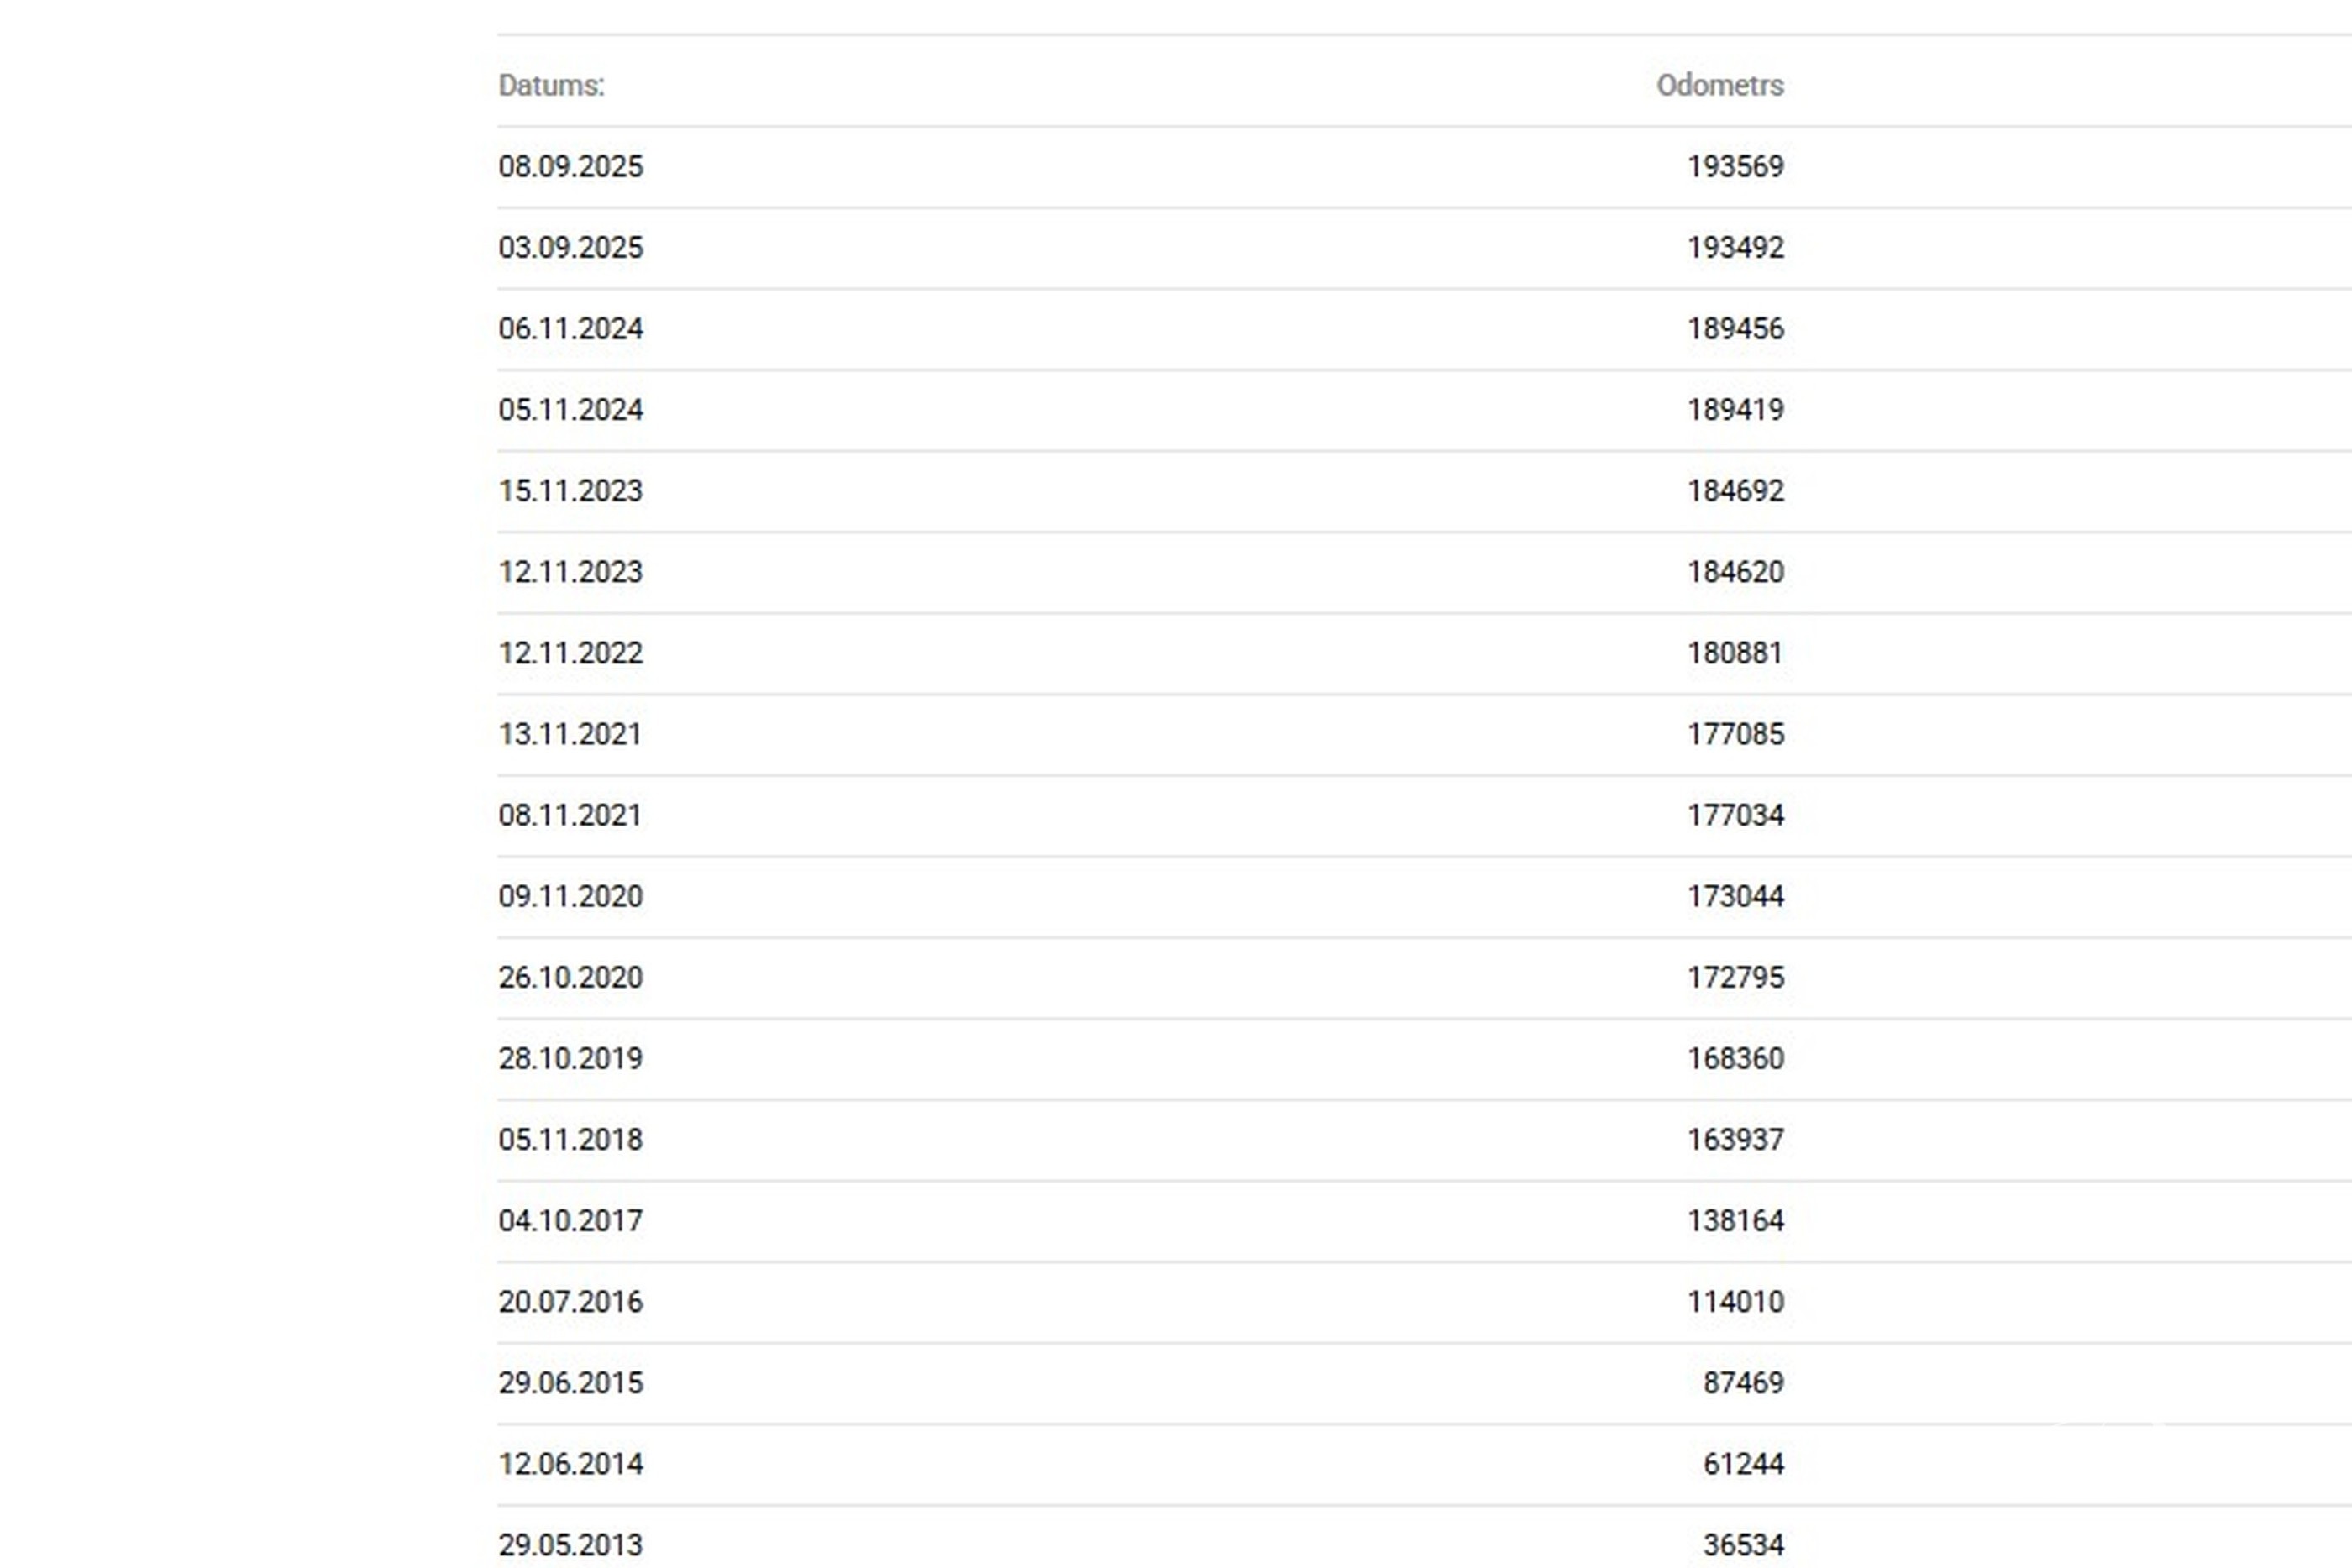
Task: Select the date 08.11.2021
Action: [x=570, y=815]
